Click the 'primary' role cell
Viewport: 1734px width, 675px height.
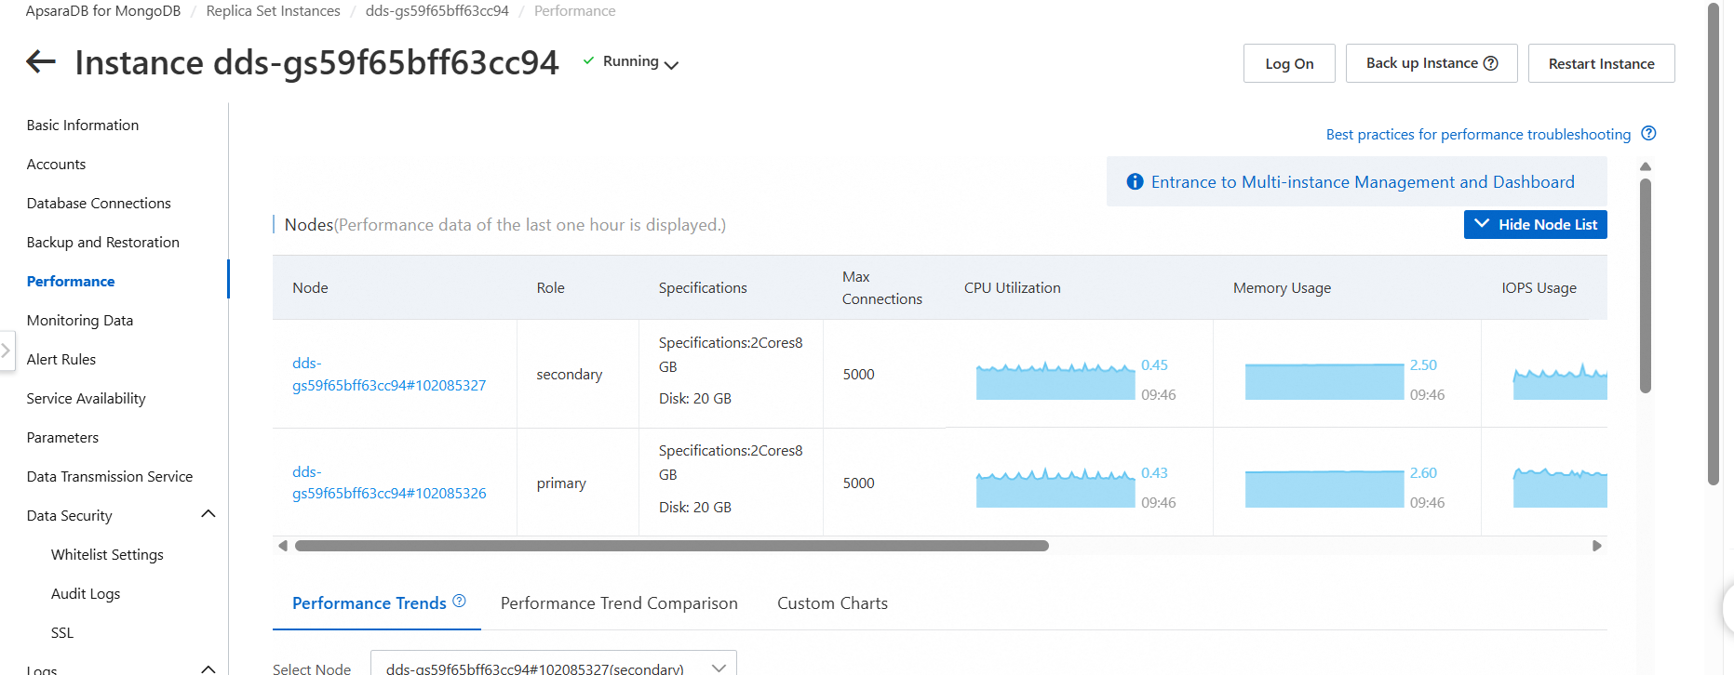tap(561, 483)
